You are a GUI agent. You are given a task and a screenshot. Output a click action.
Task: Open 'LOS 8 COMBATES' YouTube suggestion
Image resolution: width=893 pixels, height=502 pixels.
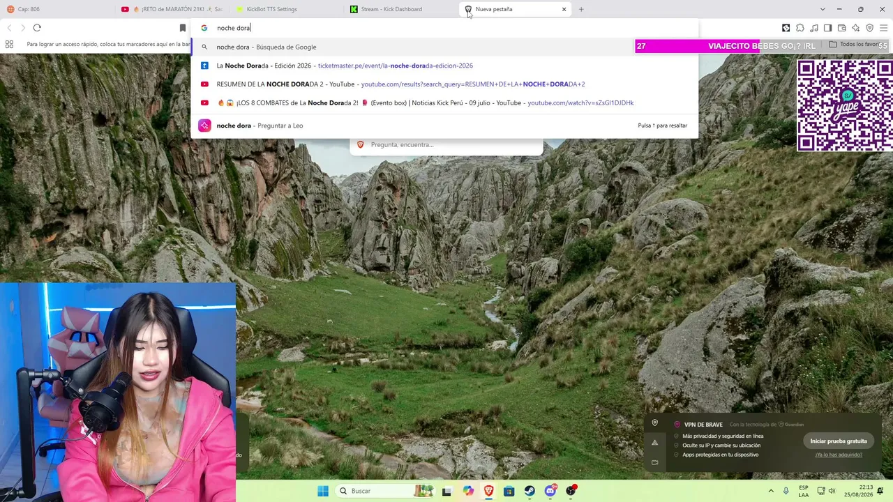pos(444,102)
